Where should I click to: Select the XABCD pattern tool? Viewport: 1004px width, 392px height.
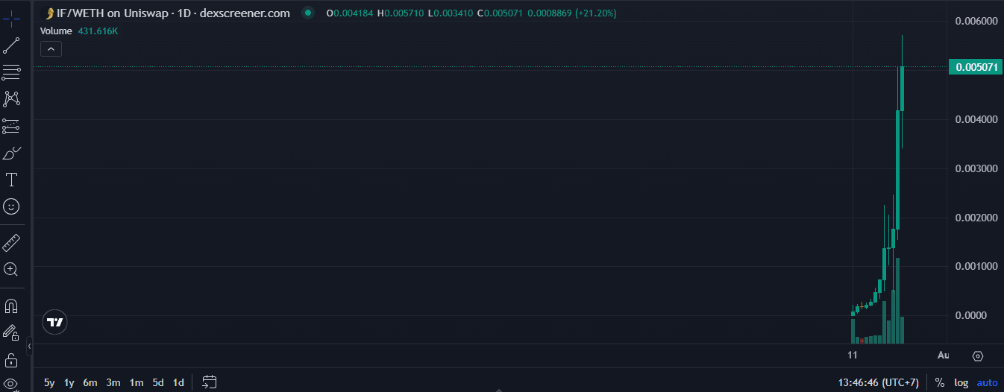[11, 99]
